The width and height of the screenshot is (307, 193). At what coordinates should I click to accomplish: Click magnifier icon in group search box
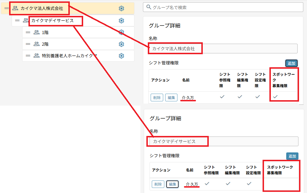pyautogui.click(x=149, y=7)
